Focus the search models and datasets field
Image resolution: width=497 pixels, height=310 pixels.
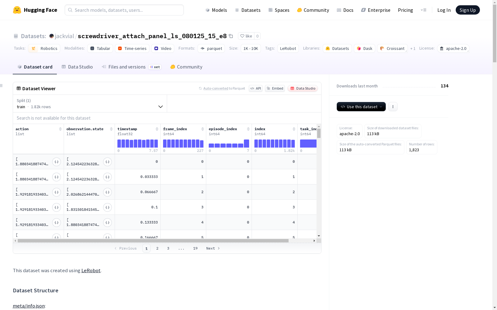click(x=124, y=10)
